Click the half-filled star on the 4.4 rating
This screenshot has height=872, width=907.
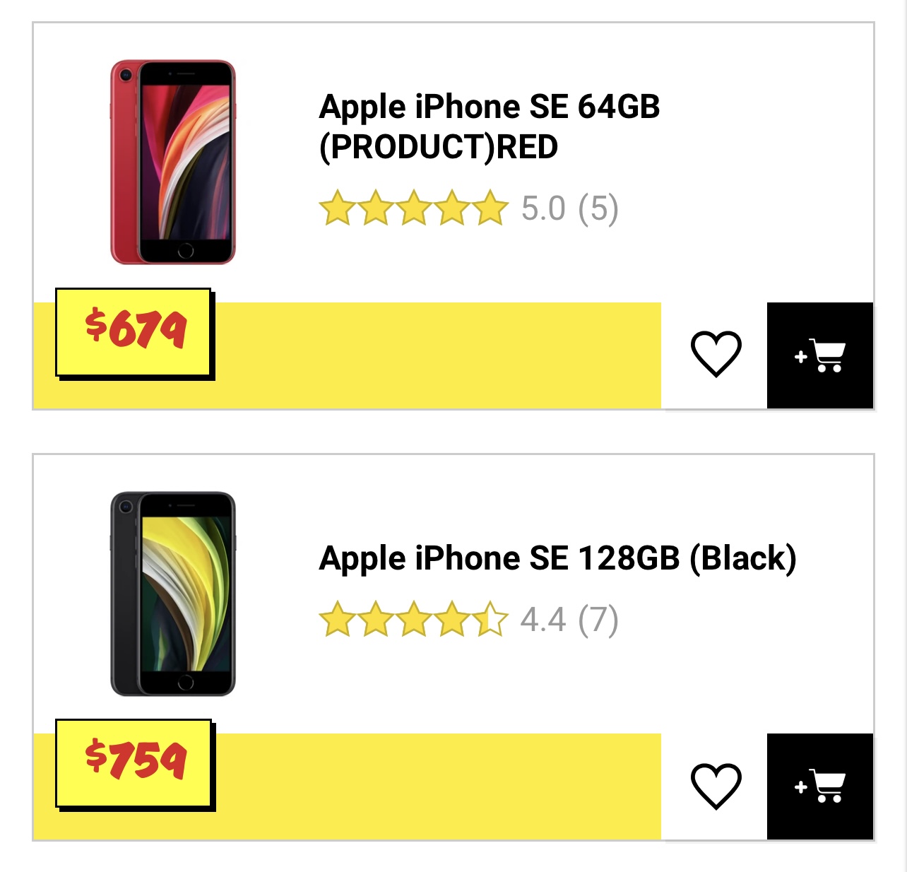pyautogui.click(x=490, y=620)
